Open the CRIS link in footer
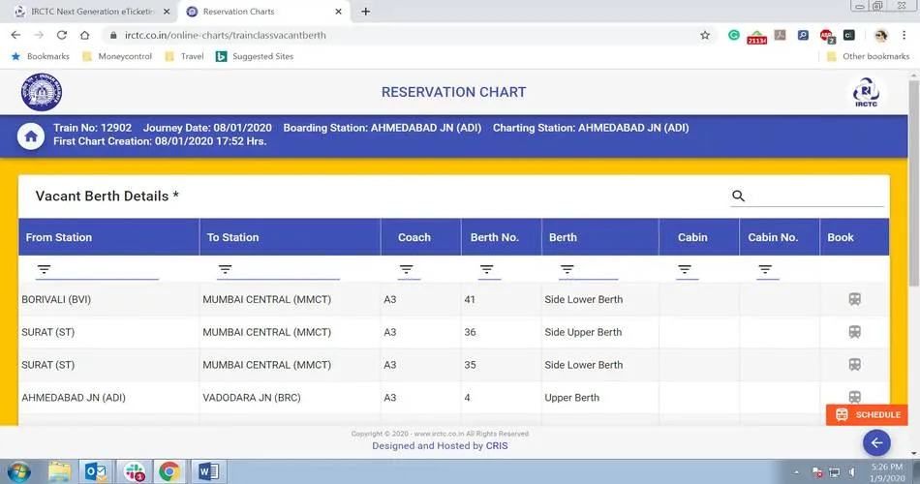The height and width of the screenshot is (484, 920). (x=497, y=446)
